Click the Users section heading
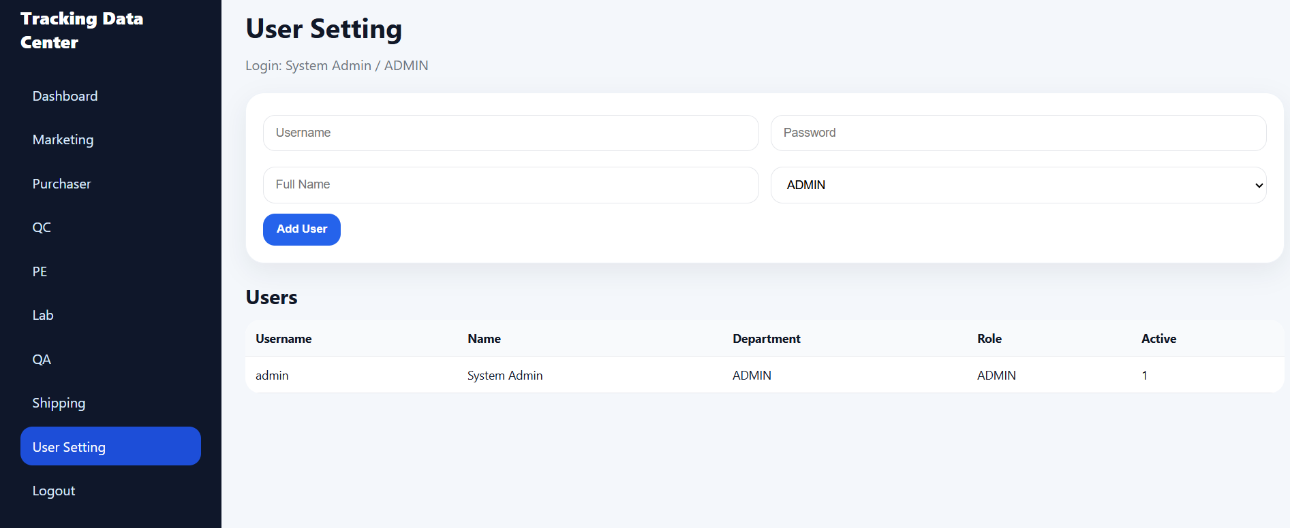Image resolution: width=1290 pixels, height=528 pixels. tap(271, 297)
